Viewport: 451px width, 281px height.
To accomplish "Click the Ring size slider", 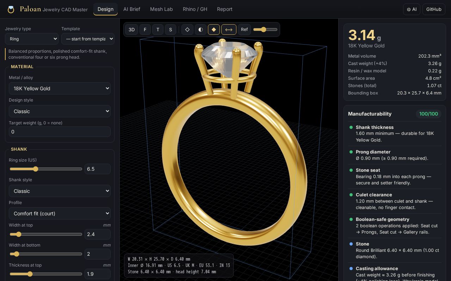I will click(46, 169).
